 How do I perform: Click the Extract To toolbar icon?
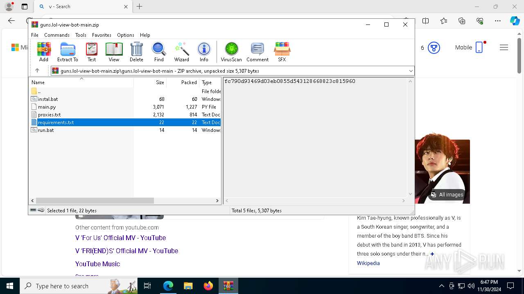point(68,52)
